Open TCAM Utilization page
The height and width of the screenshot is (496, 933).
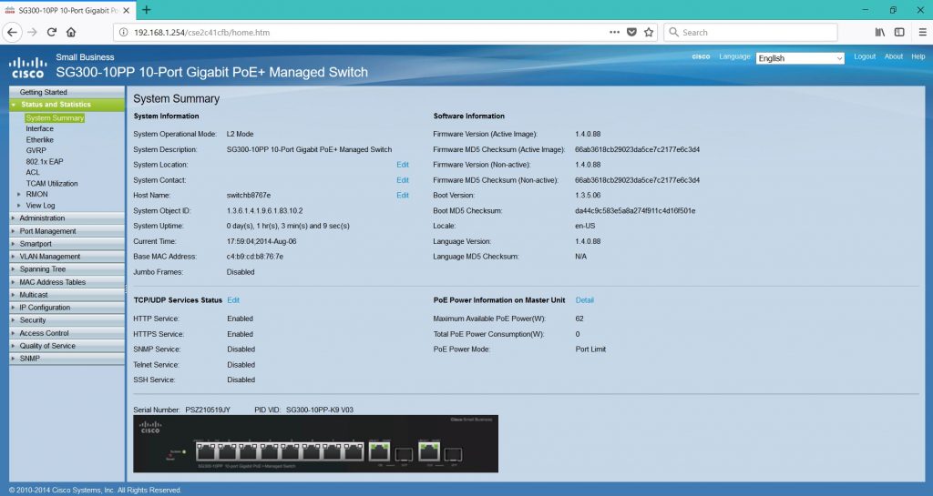[52, 184]
